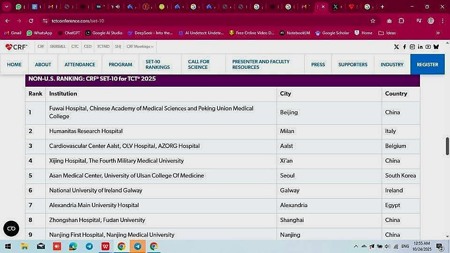Click the page's vertical scrollbar thumb

coord(447,146)
